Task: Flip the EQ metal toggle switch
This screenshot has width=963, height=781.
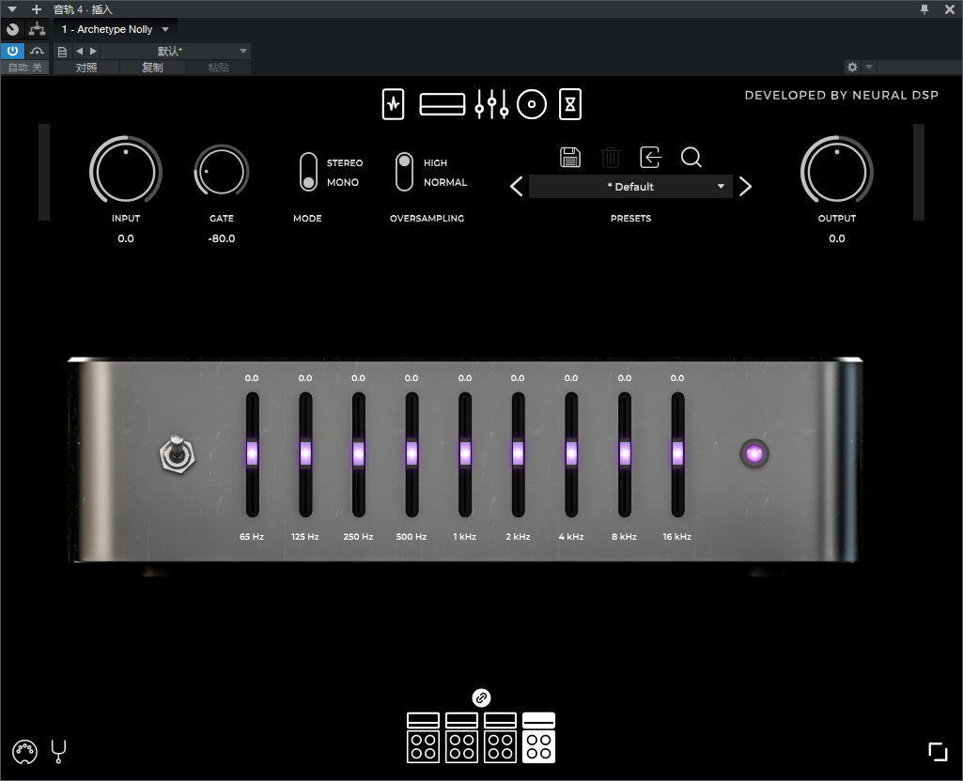Action: (x=178, y=454)
